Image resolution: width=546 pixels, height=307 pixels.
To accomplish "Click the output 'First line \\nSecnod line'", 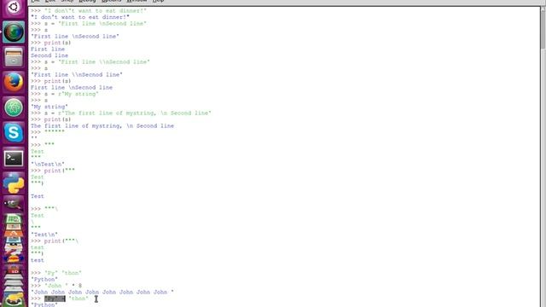I will 77,75.
